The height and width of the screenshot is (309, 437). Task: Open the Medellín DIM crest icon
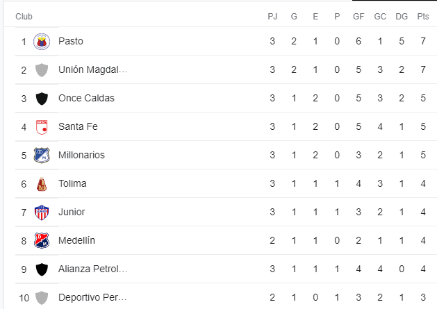pyautogui.click(x=42, y=241)
